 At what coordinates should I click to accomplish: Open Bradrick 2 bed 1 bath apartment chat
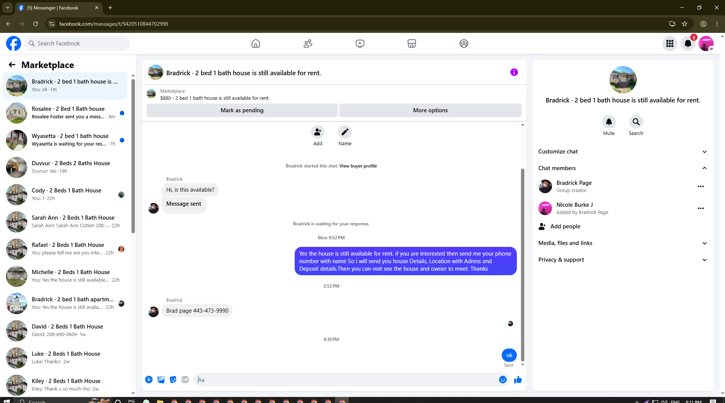pyautogui.click(x=65, y=304)
